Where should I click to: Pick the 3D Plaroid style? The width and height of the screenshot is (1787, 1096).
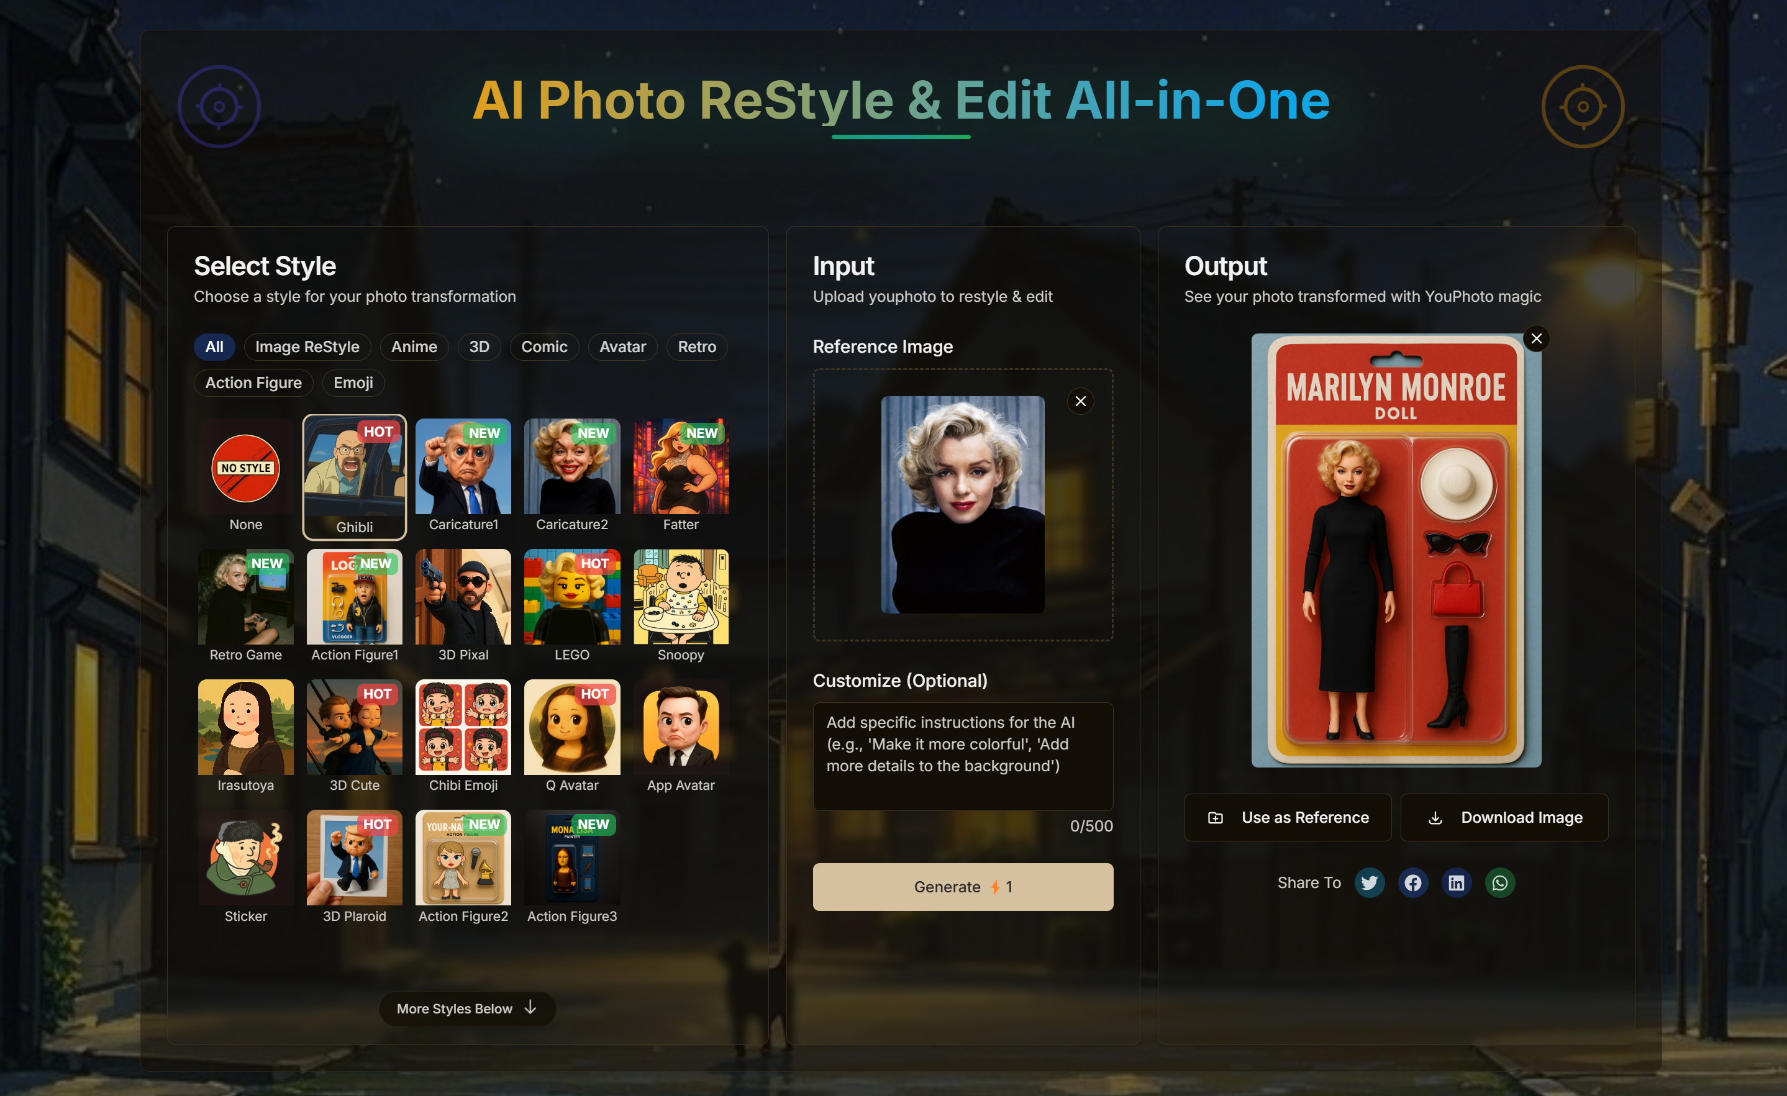(355, 867)
